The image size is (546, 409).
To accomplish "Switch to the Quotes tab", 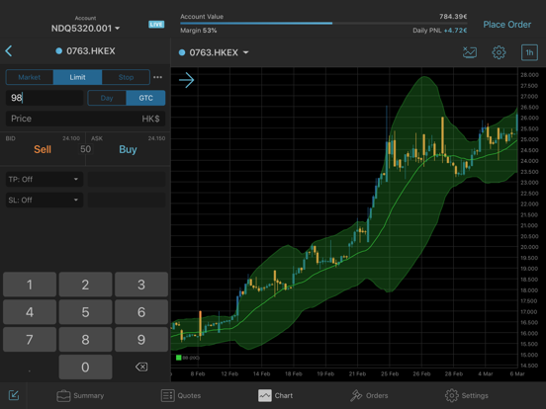I will (x=181, y=395).
